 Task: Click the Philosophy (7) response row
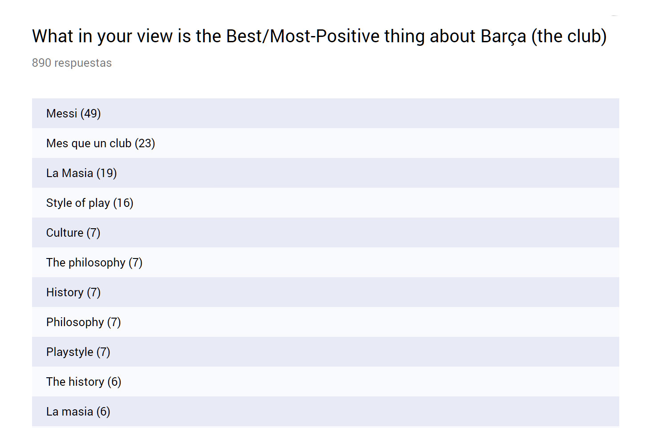click(325, 322)
